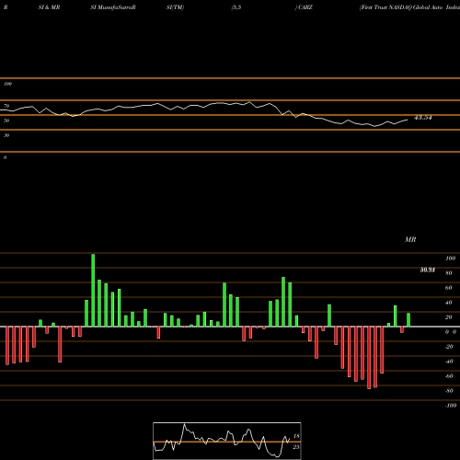This screenshot has height=460, width=460.
Task: Click the MR reading starting '50.9'
Action: point(428,270)
